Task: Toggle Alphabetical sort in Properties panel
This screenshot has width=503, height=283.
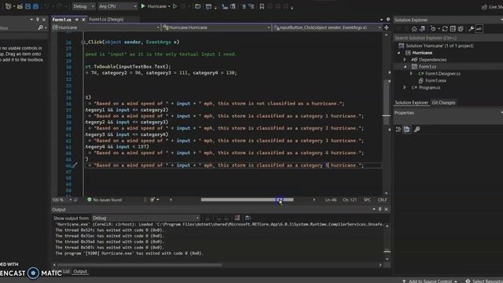Action: [x=407, y=129]
